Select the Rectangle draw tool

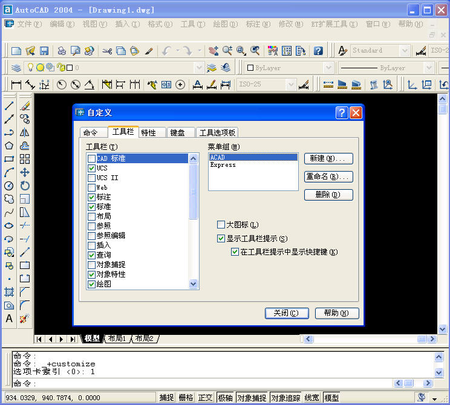point(9,159)
